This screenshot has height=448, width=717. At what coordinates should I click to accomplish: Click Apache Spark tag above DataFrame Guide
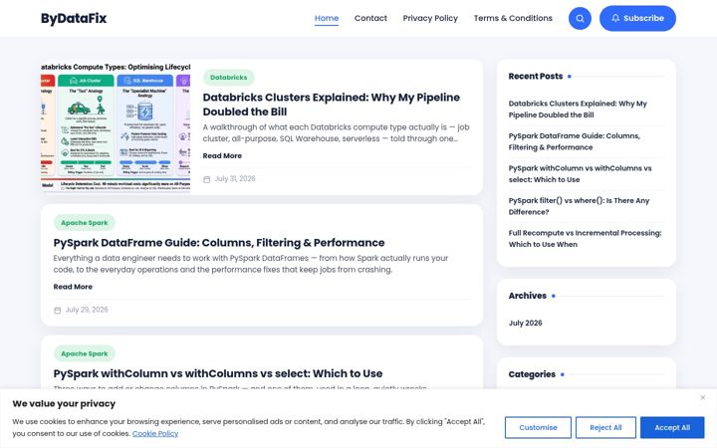point(85,223)
